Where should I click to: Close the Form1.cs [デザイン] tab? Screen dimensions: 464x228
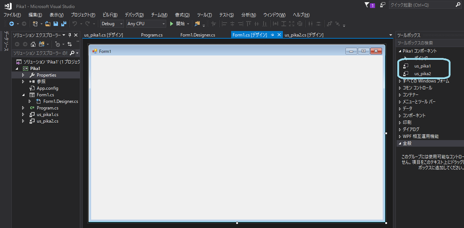tap(279, 35)
